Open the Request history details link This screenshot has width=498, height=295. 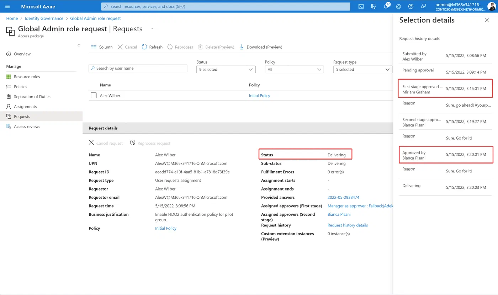(348, 225)
